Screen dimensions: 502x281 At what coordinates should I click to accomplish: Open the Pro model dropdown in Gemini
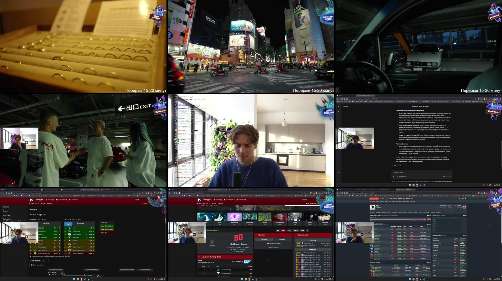pos(445,176)
